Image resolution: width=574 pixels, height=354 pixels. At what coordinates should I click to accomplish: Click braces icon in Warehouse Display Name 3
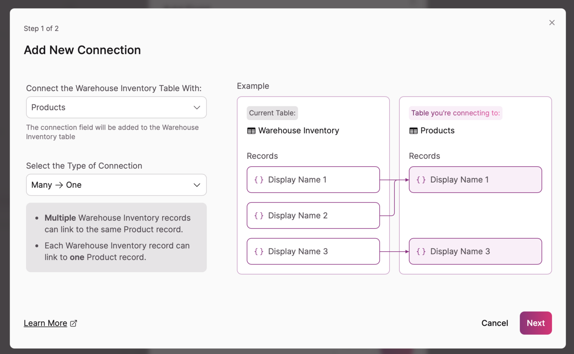(x=259, y=252)
